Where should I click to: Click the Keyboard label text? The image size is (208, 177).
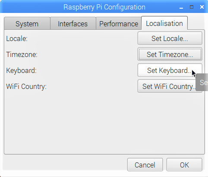tap(21, 70)
